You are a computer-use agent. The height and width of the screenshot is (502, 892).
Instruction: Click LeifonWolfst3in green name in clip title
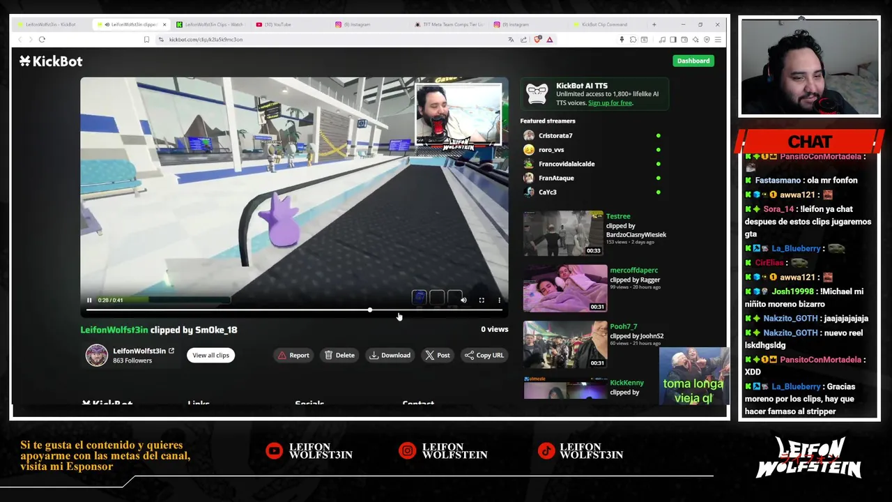pos(114,330)
